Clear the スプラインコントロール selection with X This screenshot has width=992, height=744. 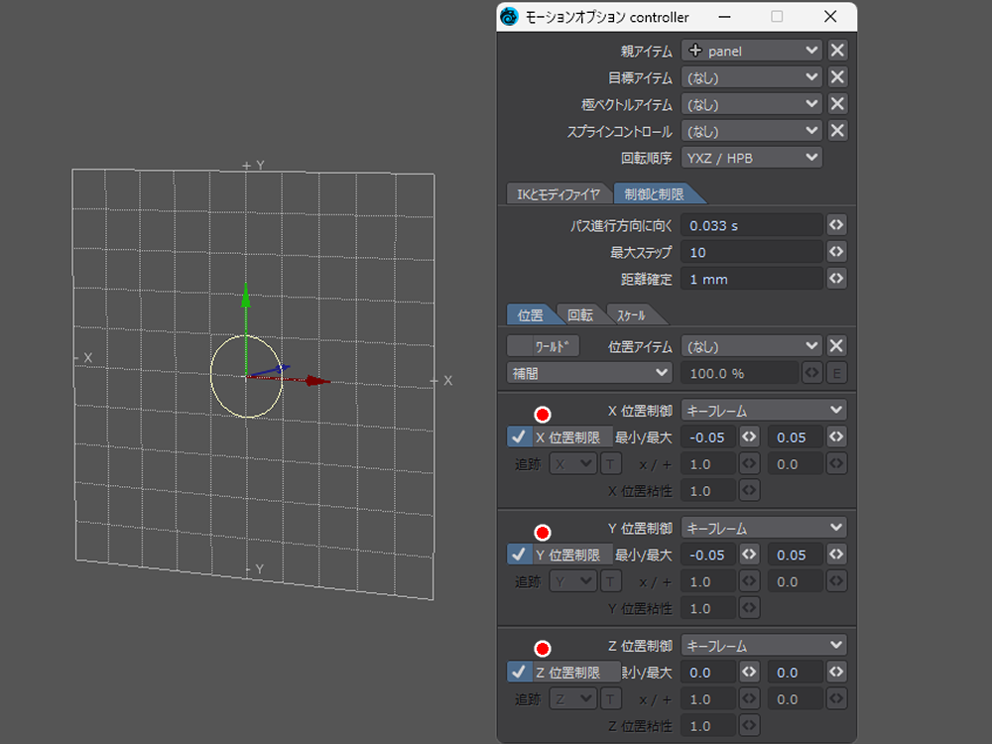pyautogui.click(x=837, y=131)
